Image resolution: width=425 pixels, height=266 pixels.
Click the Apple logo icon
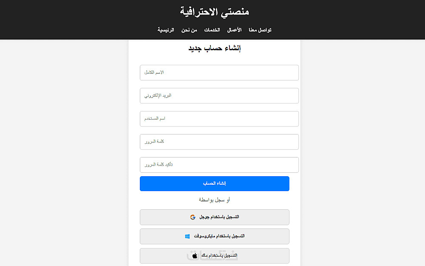point(195,256)
